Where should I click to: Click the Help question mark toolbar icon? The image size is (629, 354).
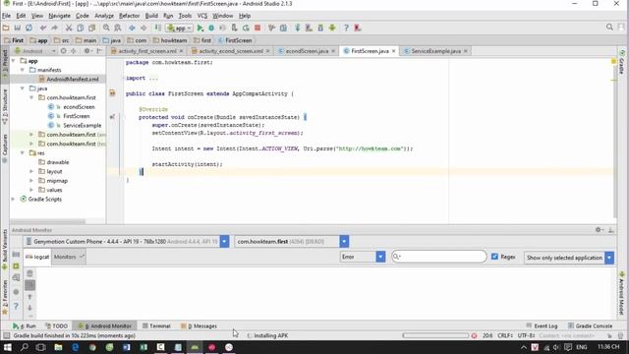(346, 28)
